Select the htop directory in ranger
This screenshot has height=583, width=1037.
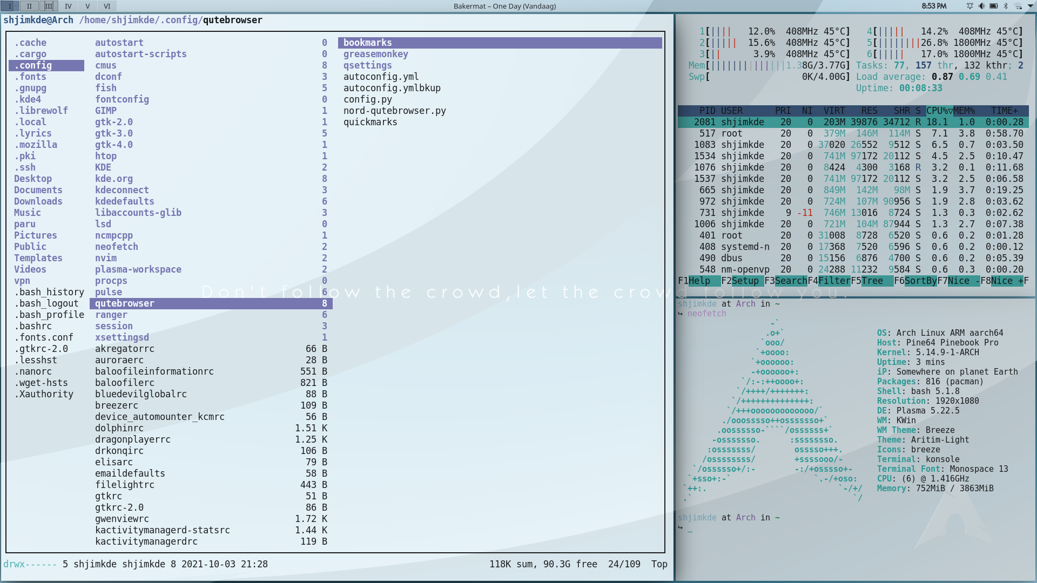point(211,156)
